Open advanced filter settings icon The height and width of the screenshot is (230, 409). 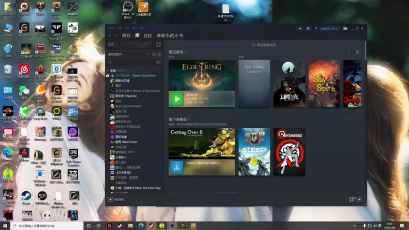point(158,62)
